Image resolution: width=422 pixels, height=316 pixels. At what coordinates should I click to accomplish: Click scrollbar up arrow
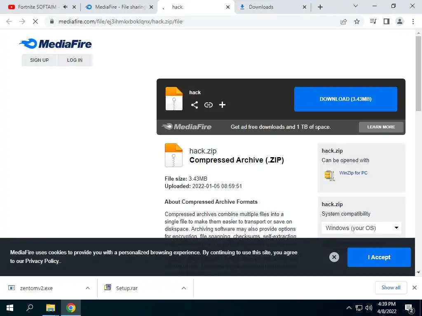(418, 33)
